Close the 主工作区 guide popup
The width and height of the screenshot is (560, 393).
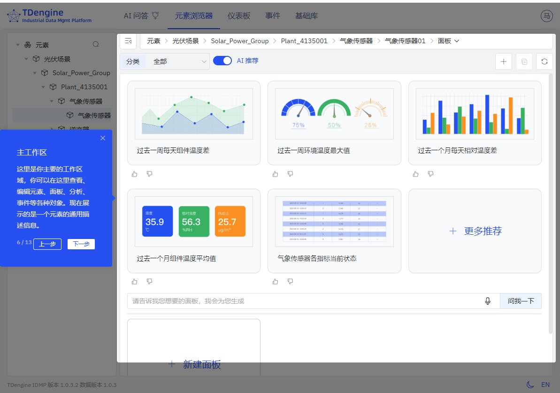pos(103,138)
